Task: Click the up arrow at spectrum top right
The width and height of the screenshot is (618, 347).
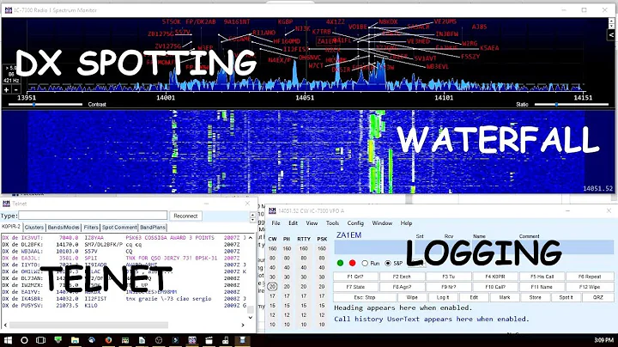Action: [x=611, y=21]
